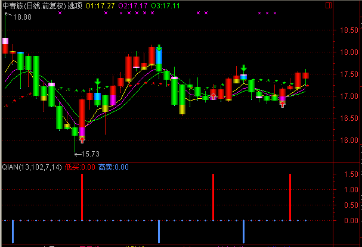
Task: Click the first blue signal spike in QIAN panel
Action: coord(12,231)
